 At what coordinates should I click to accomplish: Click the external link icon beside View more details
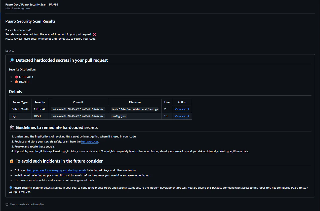[7, 204]
